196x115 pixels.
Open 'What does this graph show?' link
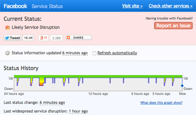pos(161,103)
